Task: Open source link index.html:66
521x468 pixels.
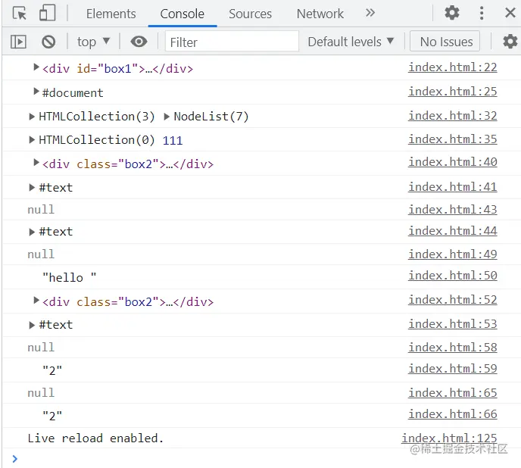Action: pos(453,414)
